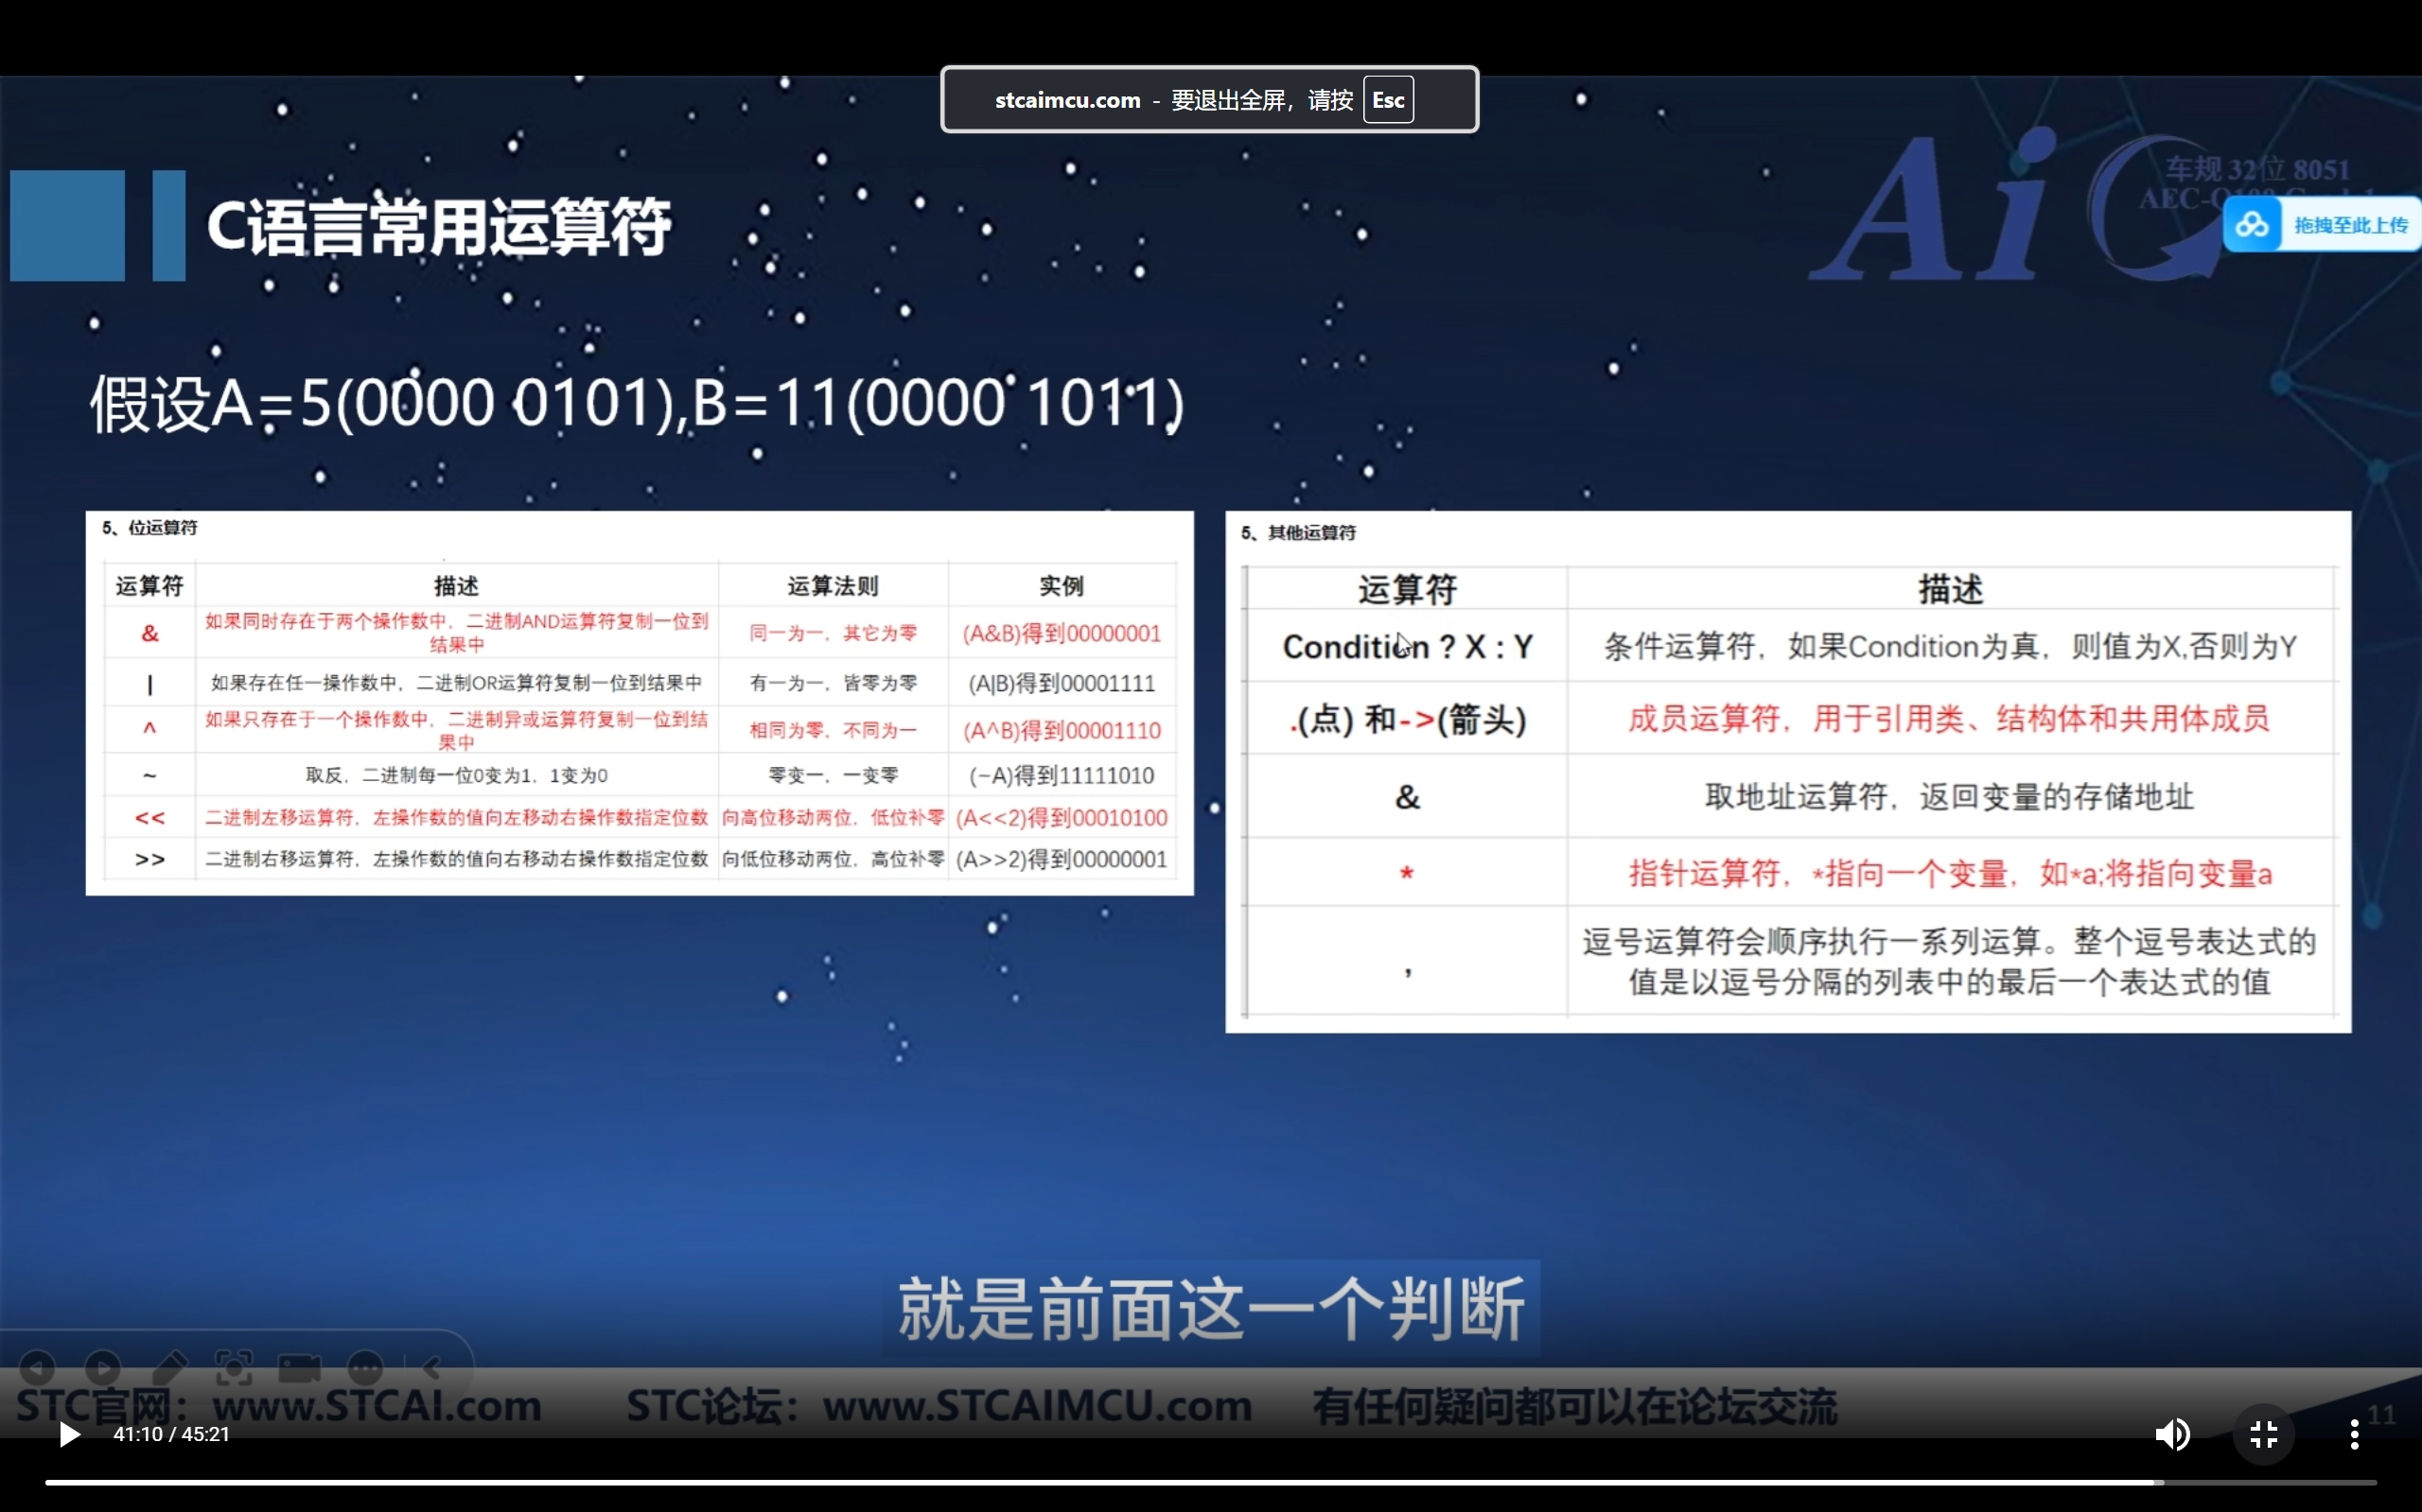Click example (~A)得到11111010
The image size is (2422, 1512).
coord(1062,775)
